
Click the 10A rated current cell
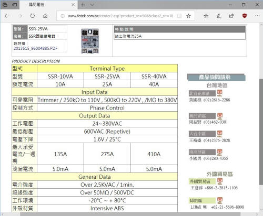pyautogui.click(x=60, y=84)
